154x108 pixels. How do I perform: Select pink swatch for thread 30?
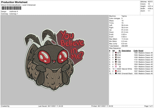click(116, 66)
